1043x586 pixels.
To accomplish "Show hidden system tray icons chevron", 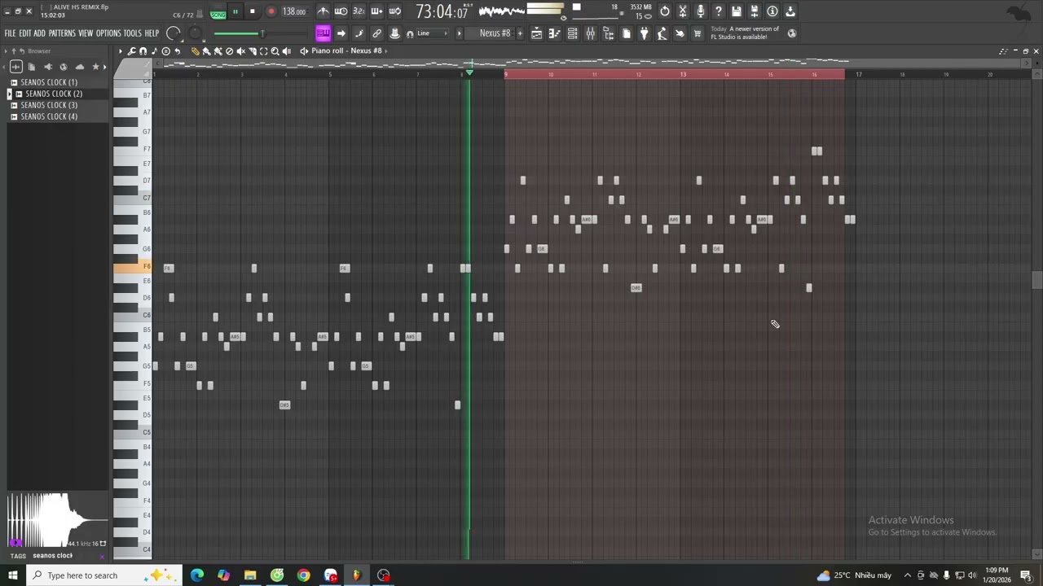I will (x=907, y=575).
